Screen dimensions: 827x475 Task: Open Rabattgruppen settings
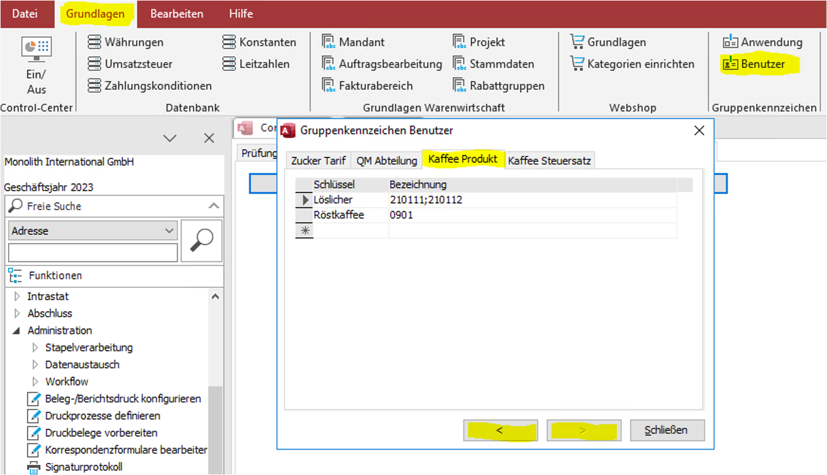499,86
